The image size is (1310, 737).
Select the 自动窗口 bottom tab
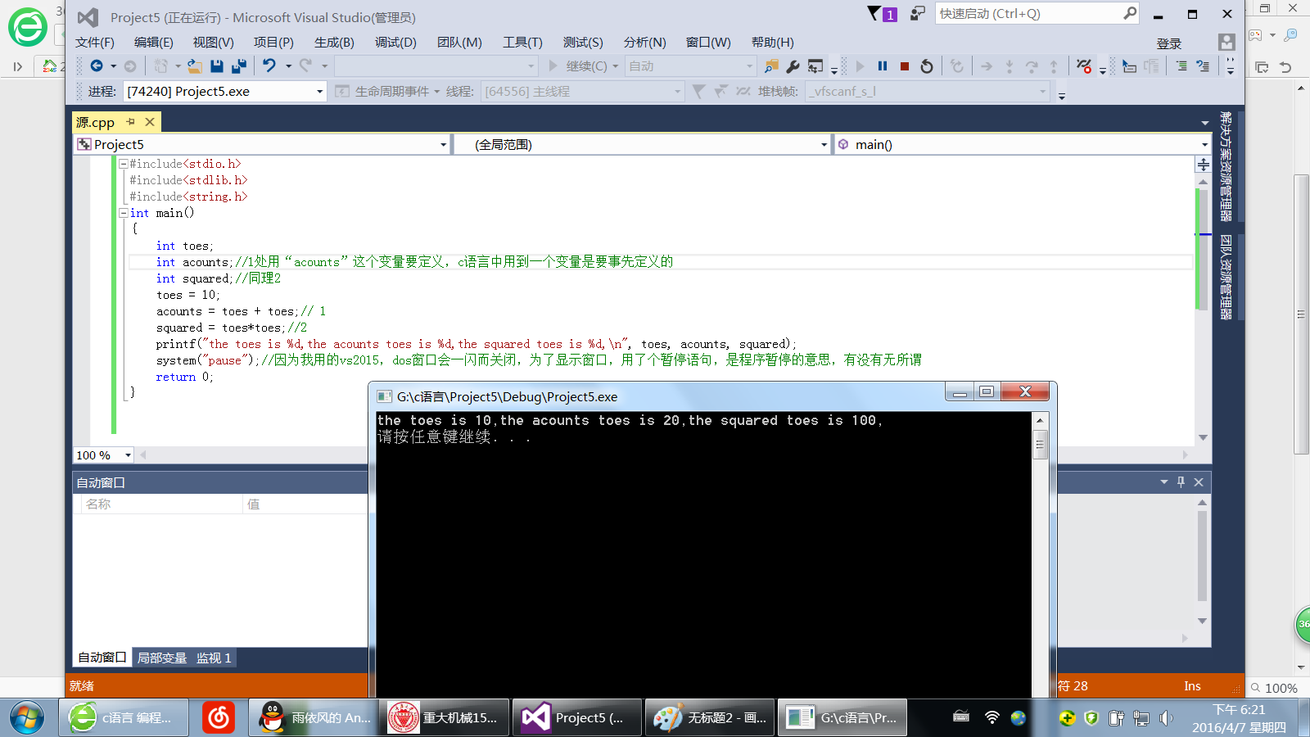click(102, 658)
